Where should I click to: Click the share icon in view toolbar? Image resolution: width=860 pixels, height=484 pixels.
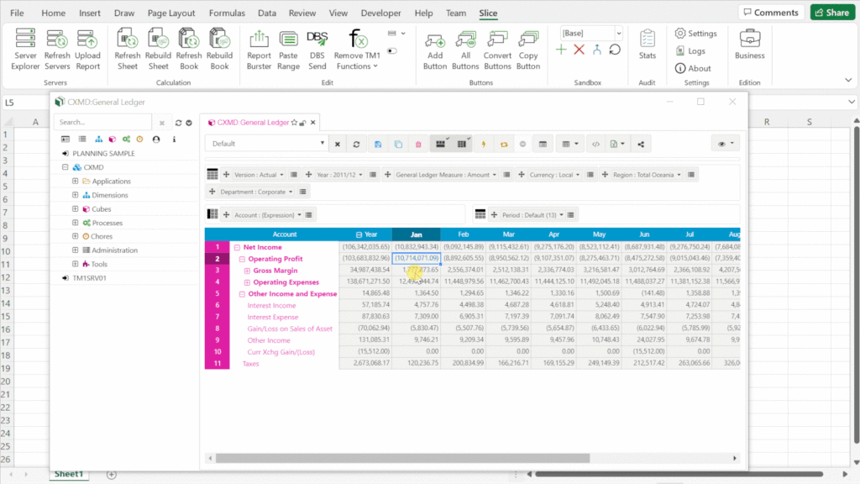642,144
